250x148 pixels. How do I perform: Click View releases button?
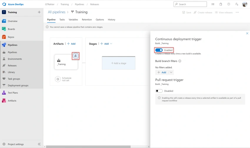[224, 12]
